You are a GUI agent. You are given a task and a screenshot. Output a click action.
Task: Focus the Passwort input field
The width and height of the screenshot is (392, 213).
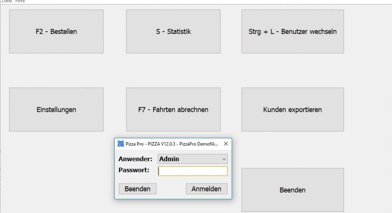tap(193, 171)
